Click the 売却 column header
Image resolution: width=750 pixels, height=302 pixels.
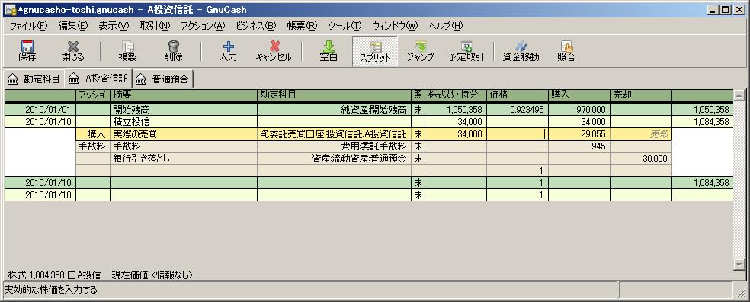(640, 95)
